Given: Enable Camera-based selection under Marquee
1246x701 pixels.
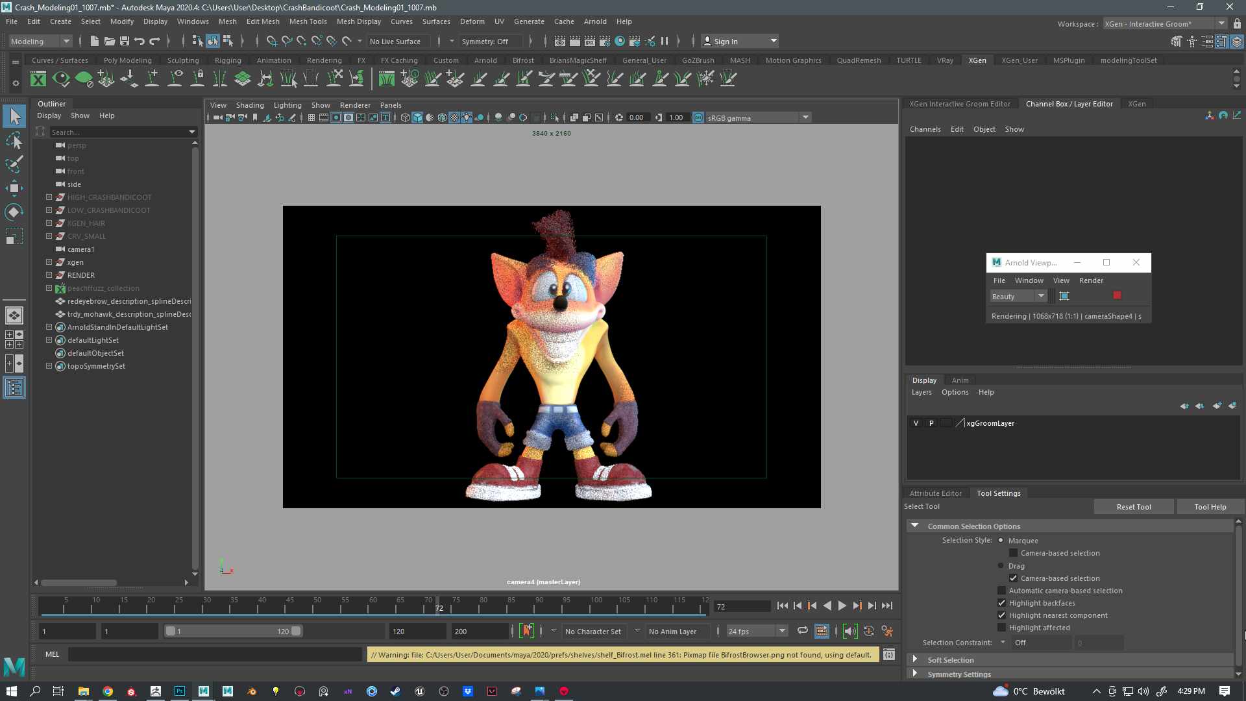Looking at the screenshot, I should click(1013, 553).
